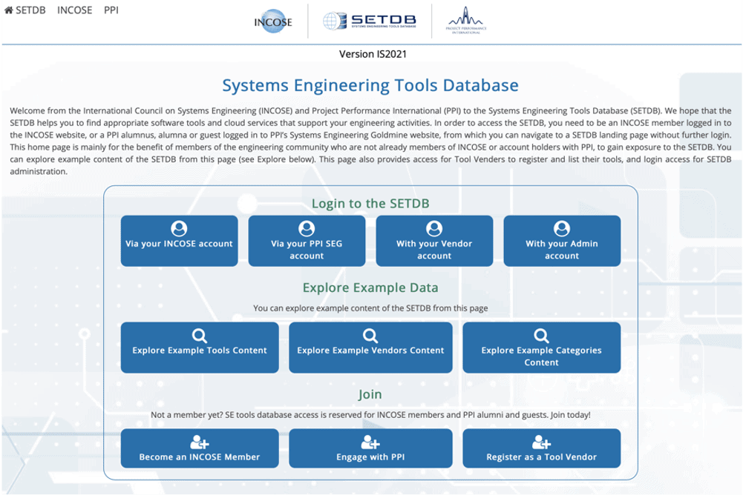The image size is (746, 498).
Task: Click the Project Performance International logo
Action: pos(465,21)
